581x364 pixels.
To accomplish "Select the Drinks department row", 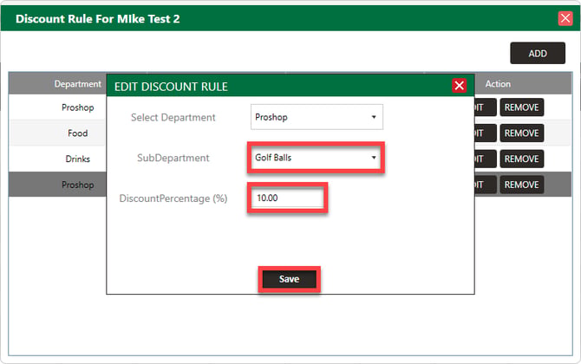I will tap(58, 159).
